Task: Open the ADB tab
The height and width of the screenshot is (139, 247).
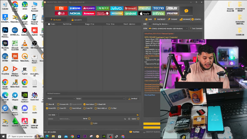Action: click(x=148, y=19)
